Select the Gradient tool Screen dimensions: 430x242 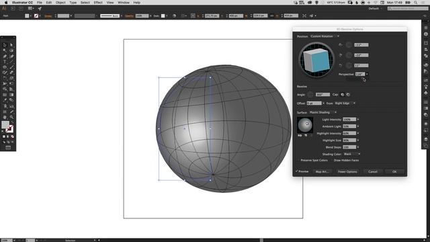coord(11,95)
